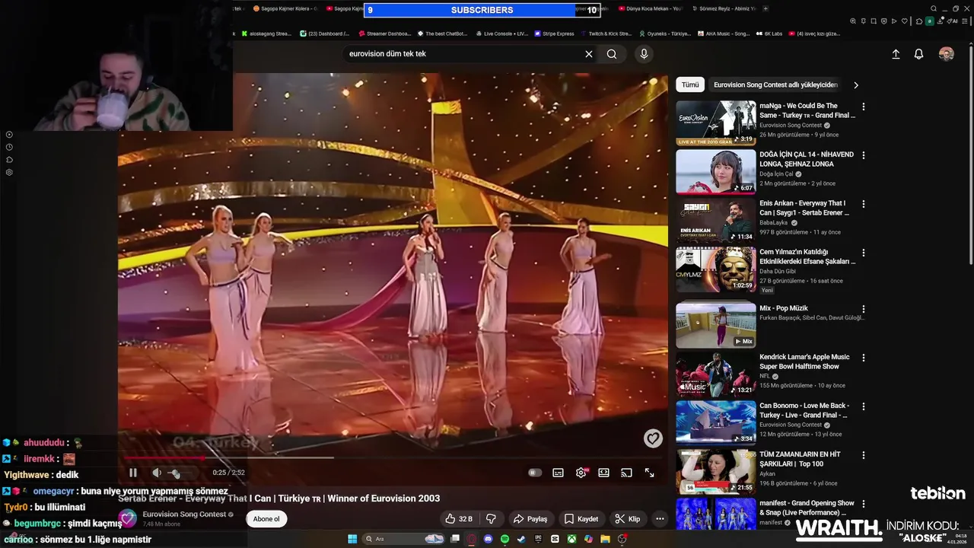Seek on the video progress bar

tap(393, 458)
